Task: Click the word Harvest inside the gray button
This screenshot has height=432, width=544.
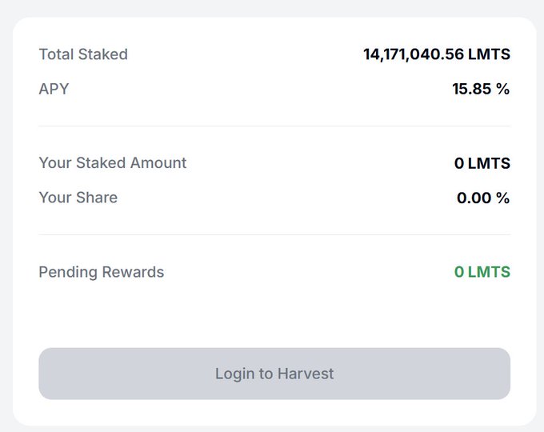Action: click(305, 374)
